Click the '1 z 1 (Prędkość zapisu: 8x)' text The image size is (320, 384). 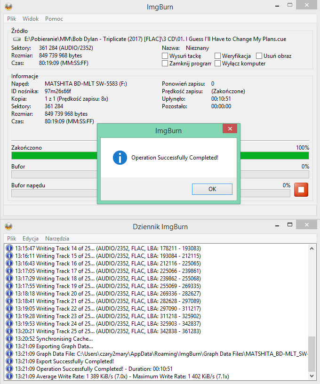76,99
